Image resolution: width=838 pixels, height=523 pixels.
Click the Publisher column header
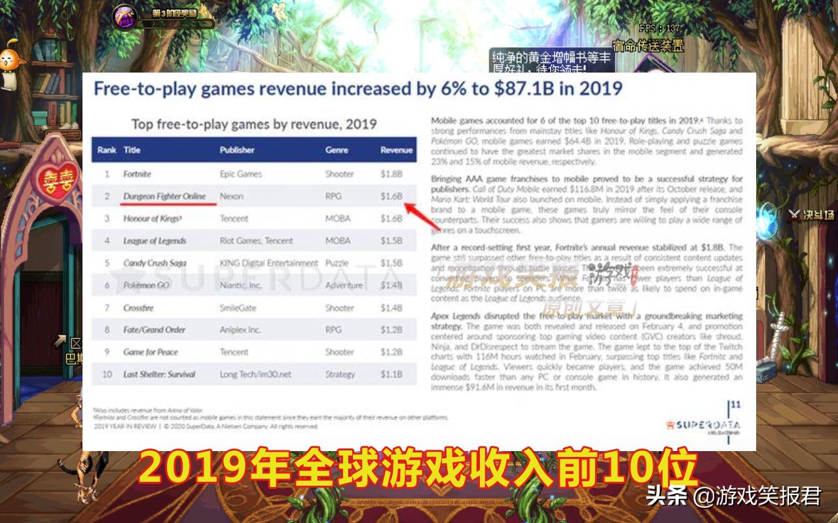(x=237, y=150)
